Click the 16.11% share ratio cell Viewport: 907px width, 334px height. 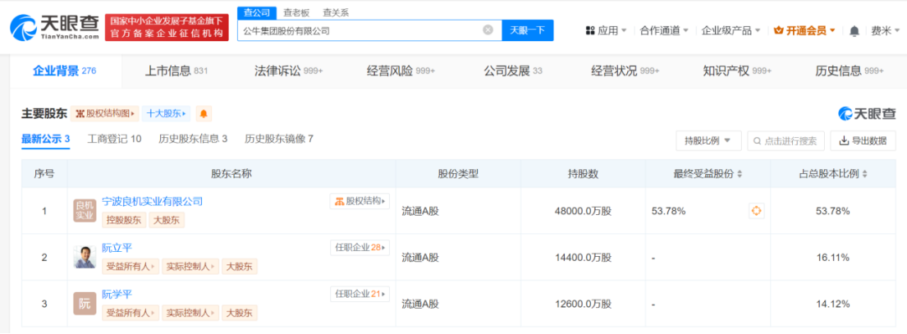click(832, 258)
